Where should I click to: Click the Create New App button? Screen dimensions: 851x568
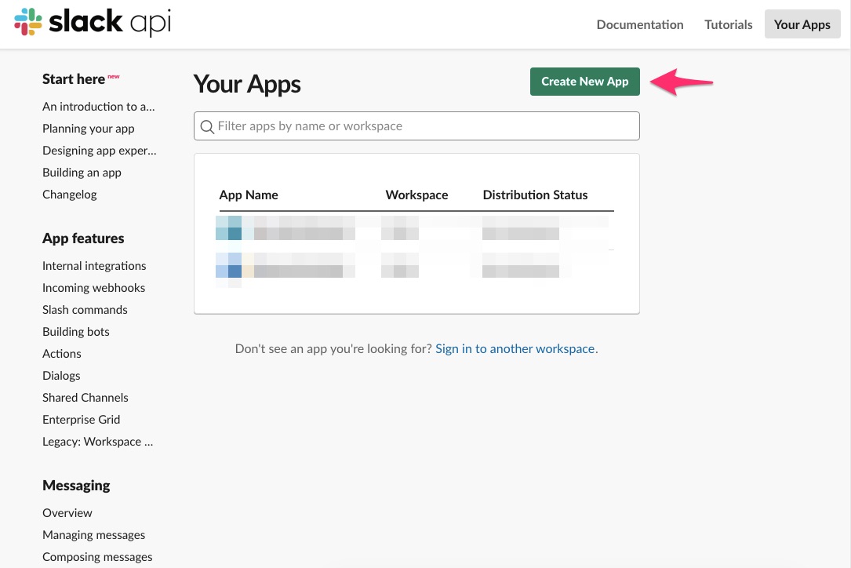coord(584,82)
